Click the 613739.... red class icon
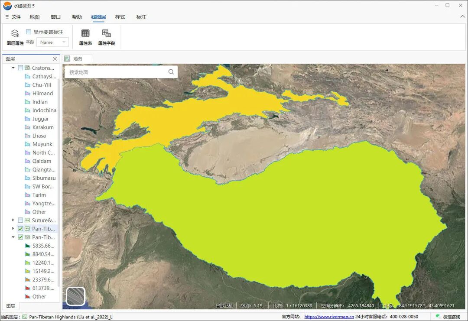468x321 pixels. (x=27, y=288)
